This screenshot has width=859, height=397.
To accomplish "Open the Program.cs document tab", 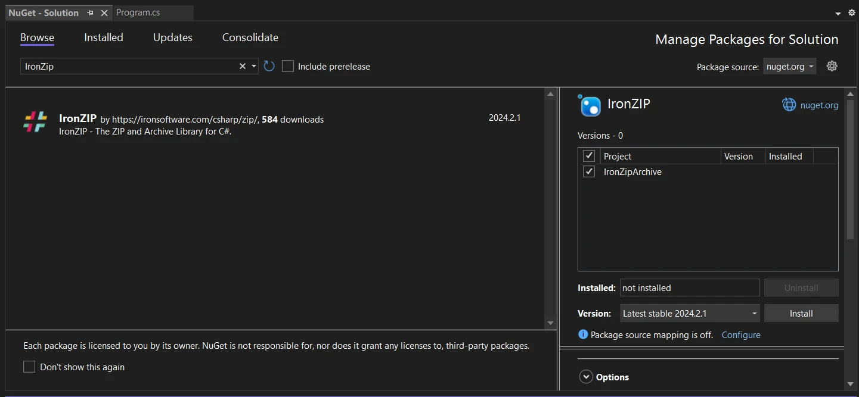I will [138, 12].
